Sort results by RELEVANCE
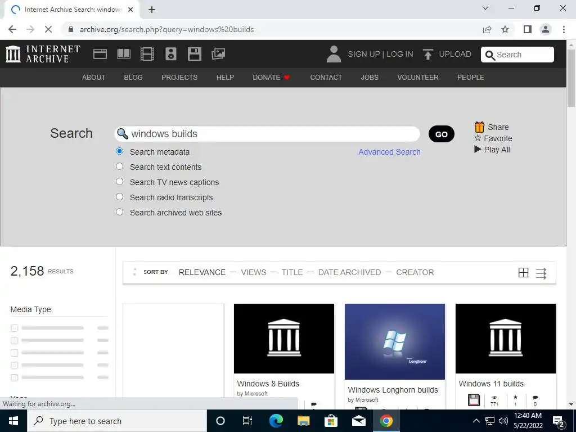Screen dimensions: 576x432 click(x=202, y=272)
